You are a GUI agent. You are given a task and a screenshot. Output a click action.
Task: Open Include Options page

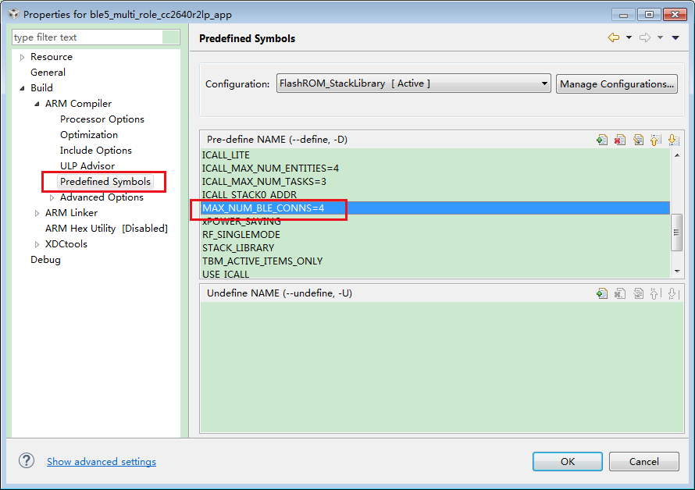pyautogui.click(x=96, y=150)
